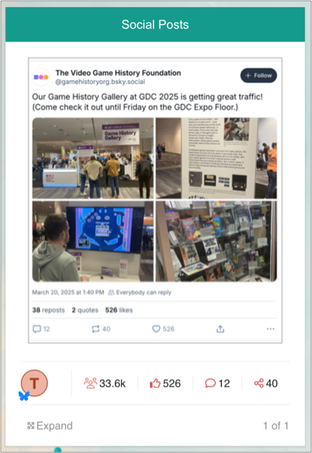This screenshot has height=453, width=312.
Task: Open the @gamehistoryorg.bsky.social handle link
Action: (x=100, y=82)
